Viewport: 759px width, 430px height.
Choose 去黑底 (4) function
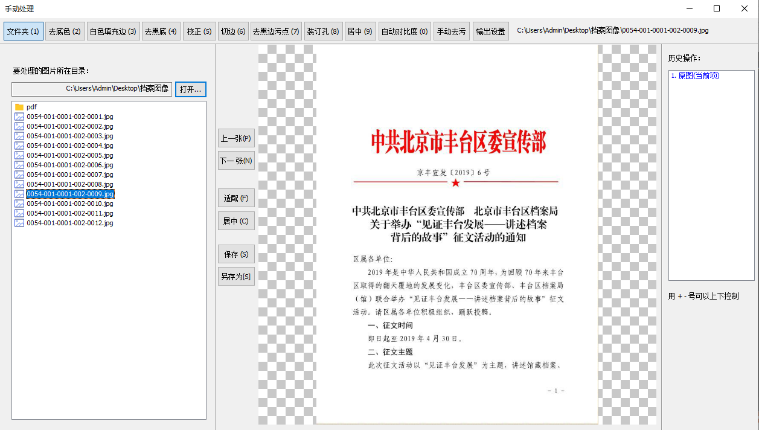(x=161, y=31)
